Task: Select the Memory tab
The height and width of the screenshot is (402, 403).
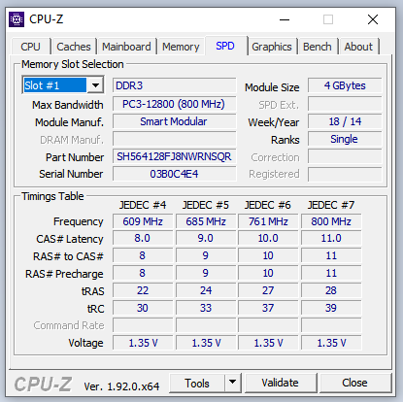Action: pyautogui.click(x=181, y=47)
